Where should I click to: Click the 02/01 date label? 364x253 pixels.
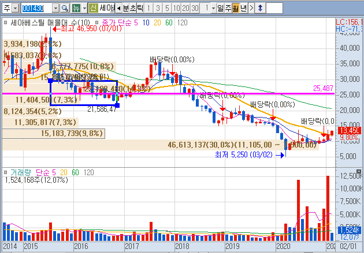point(348,246)
